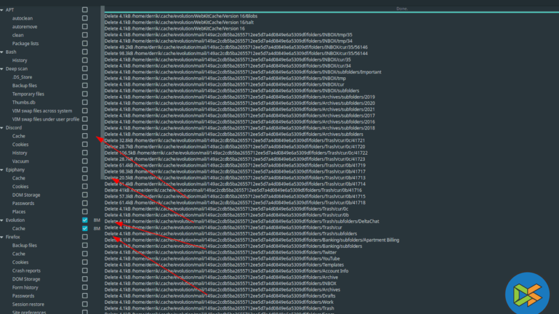Viewport: 559px width, 314px height.
Task: Select History under Discord
Action: tap(20, 153)
